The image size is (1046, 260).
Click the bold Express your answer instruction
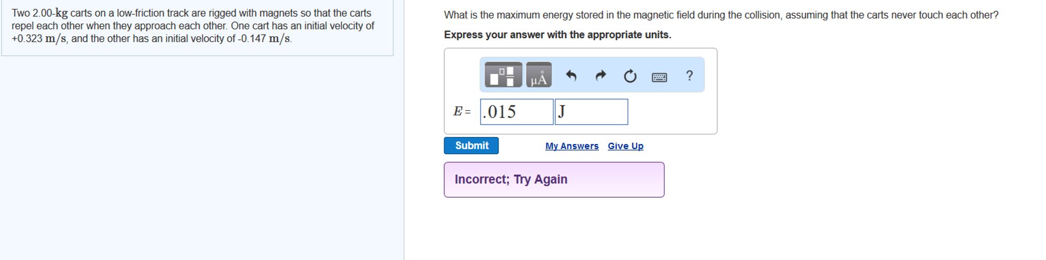coord(557,35)
